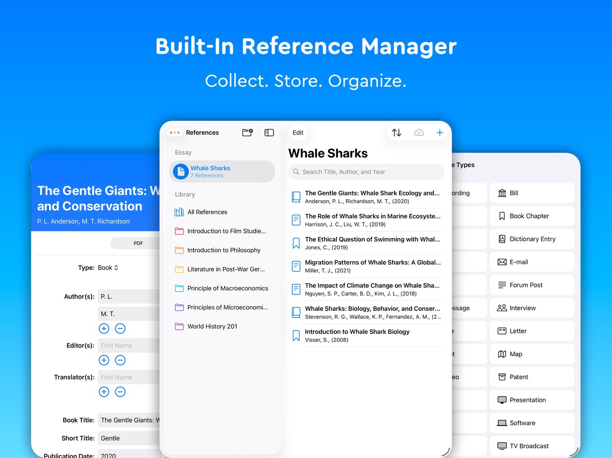
Task: Select the Dictionary Entry reference type
Action: point(532,239)
